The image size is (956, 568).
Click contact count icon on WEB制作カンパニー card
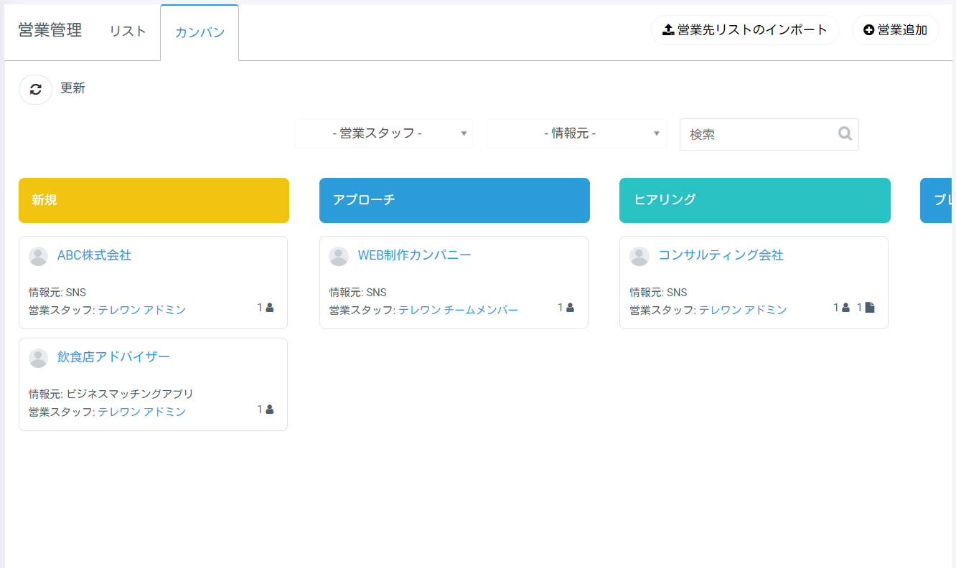(x=570, y=308)
